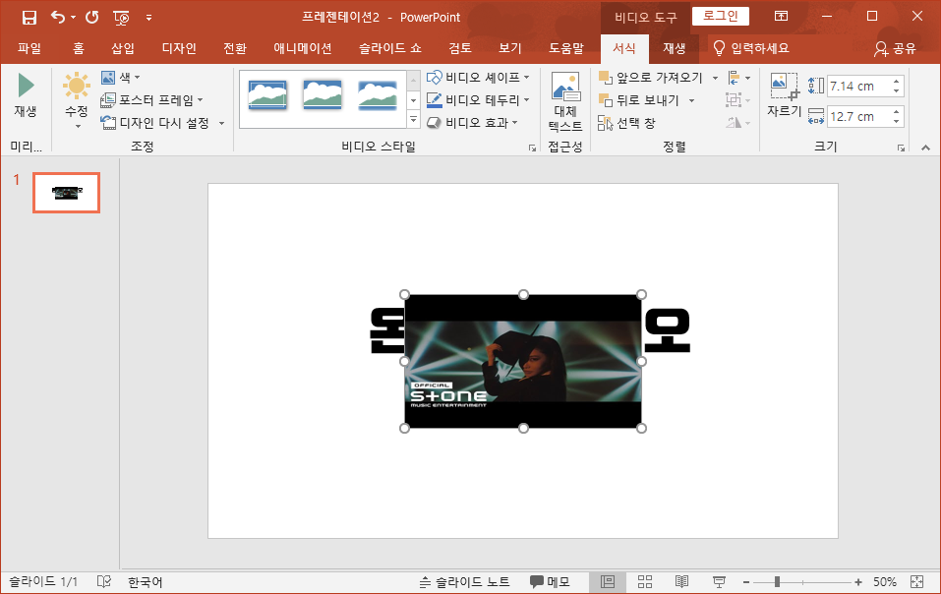Switch to the 홈 tab

(x=79, y=48)
